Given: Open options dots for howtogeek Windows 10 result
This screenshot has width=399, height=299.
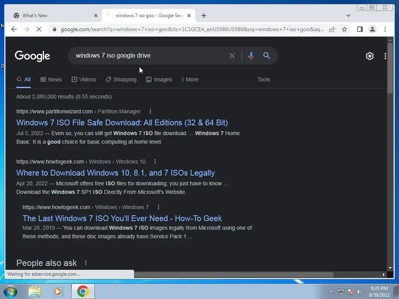Looking at the screenshot, I should pos(155,162).
